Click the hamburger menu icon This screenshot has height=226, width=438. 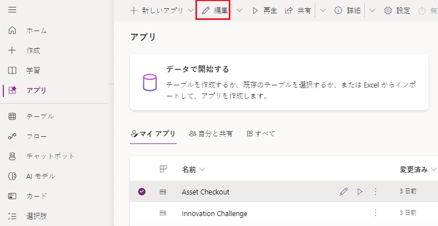pyautogui.click(x=12, y=10)
